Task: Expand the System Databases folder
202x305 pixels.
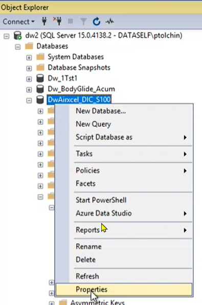Action: click(x=29, y=58)
